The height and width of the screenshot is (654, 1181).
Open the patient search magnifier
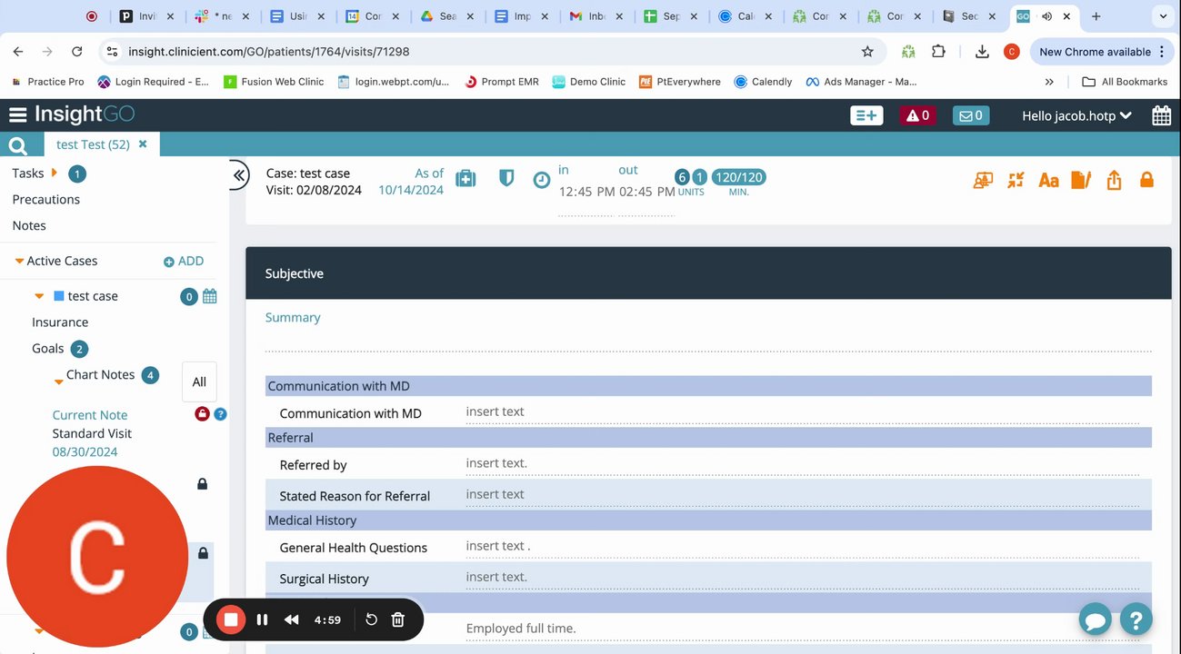coord(17,145)
